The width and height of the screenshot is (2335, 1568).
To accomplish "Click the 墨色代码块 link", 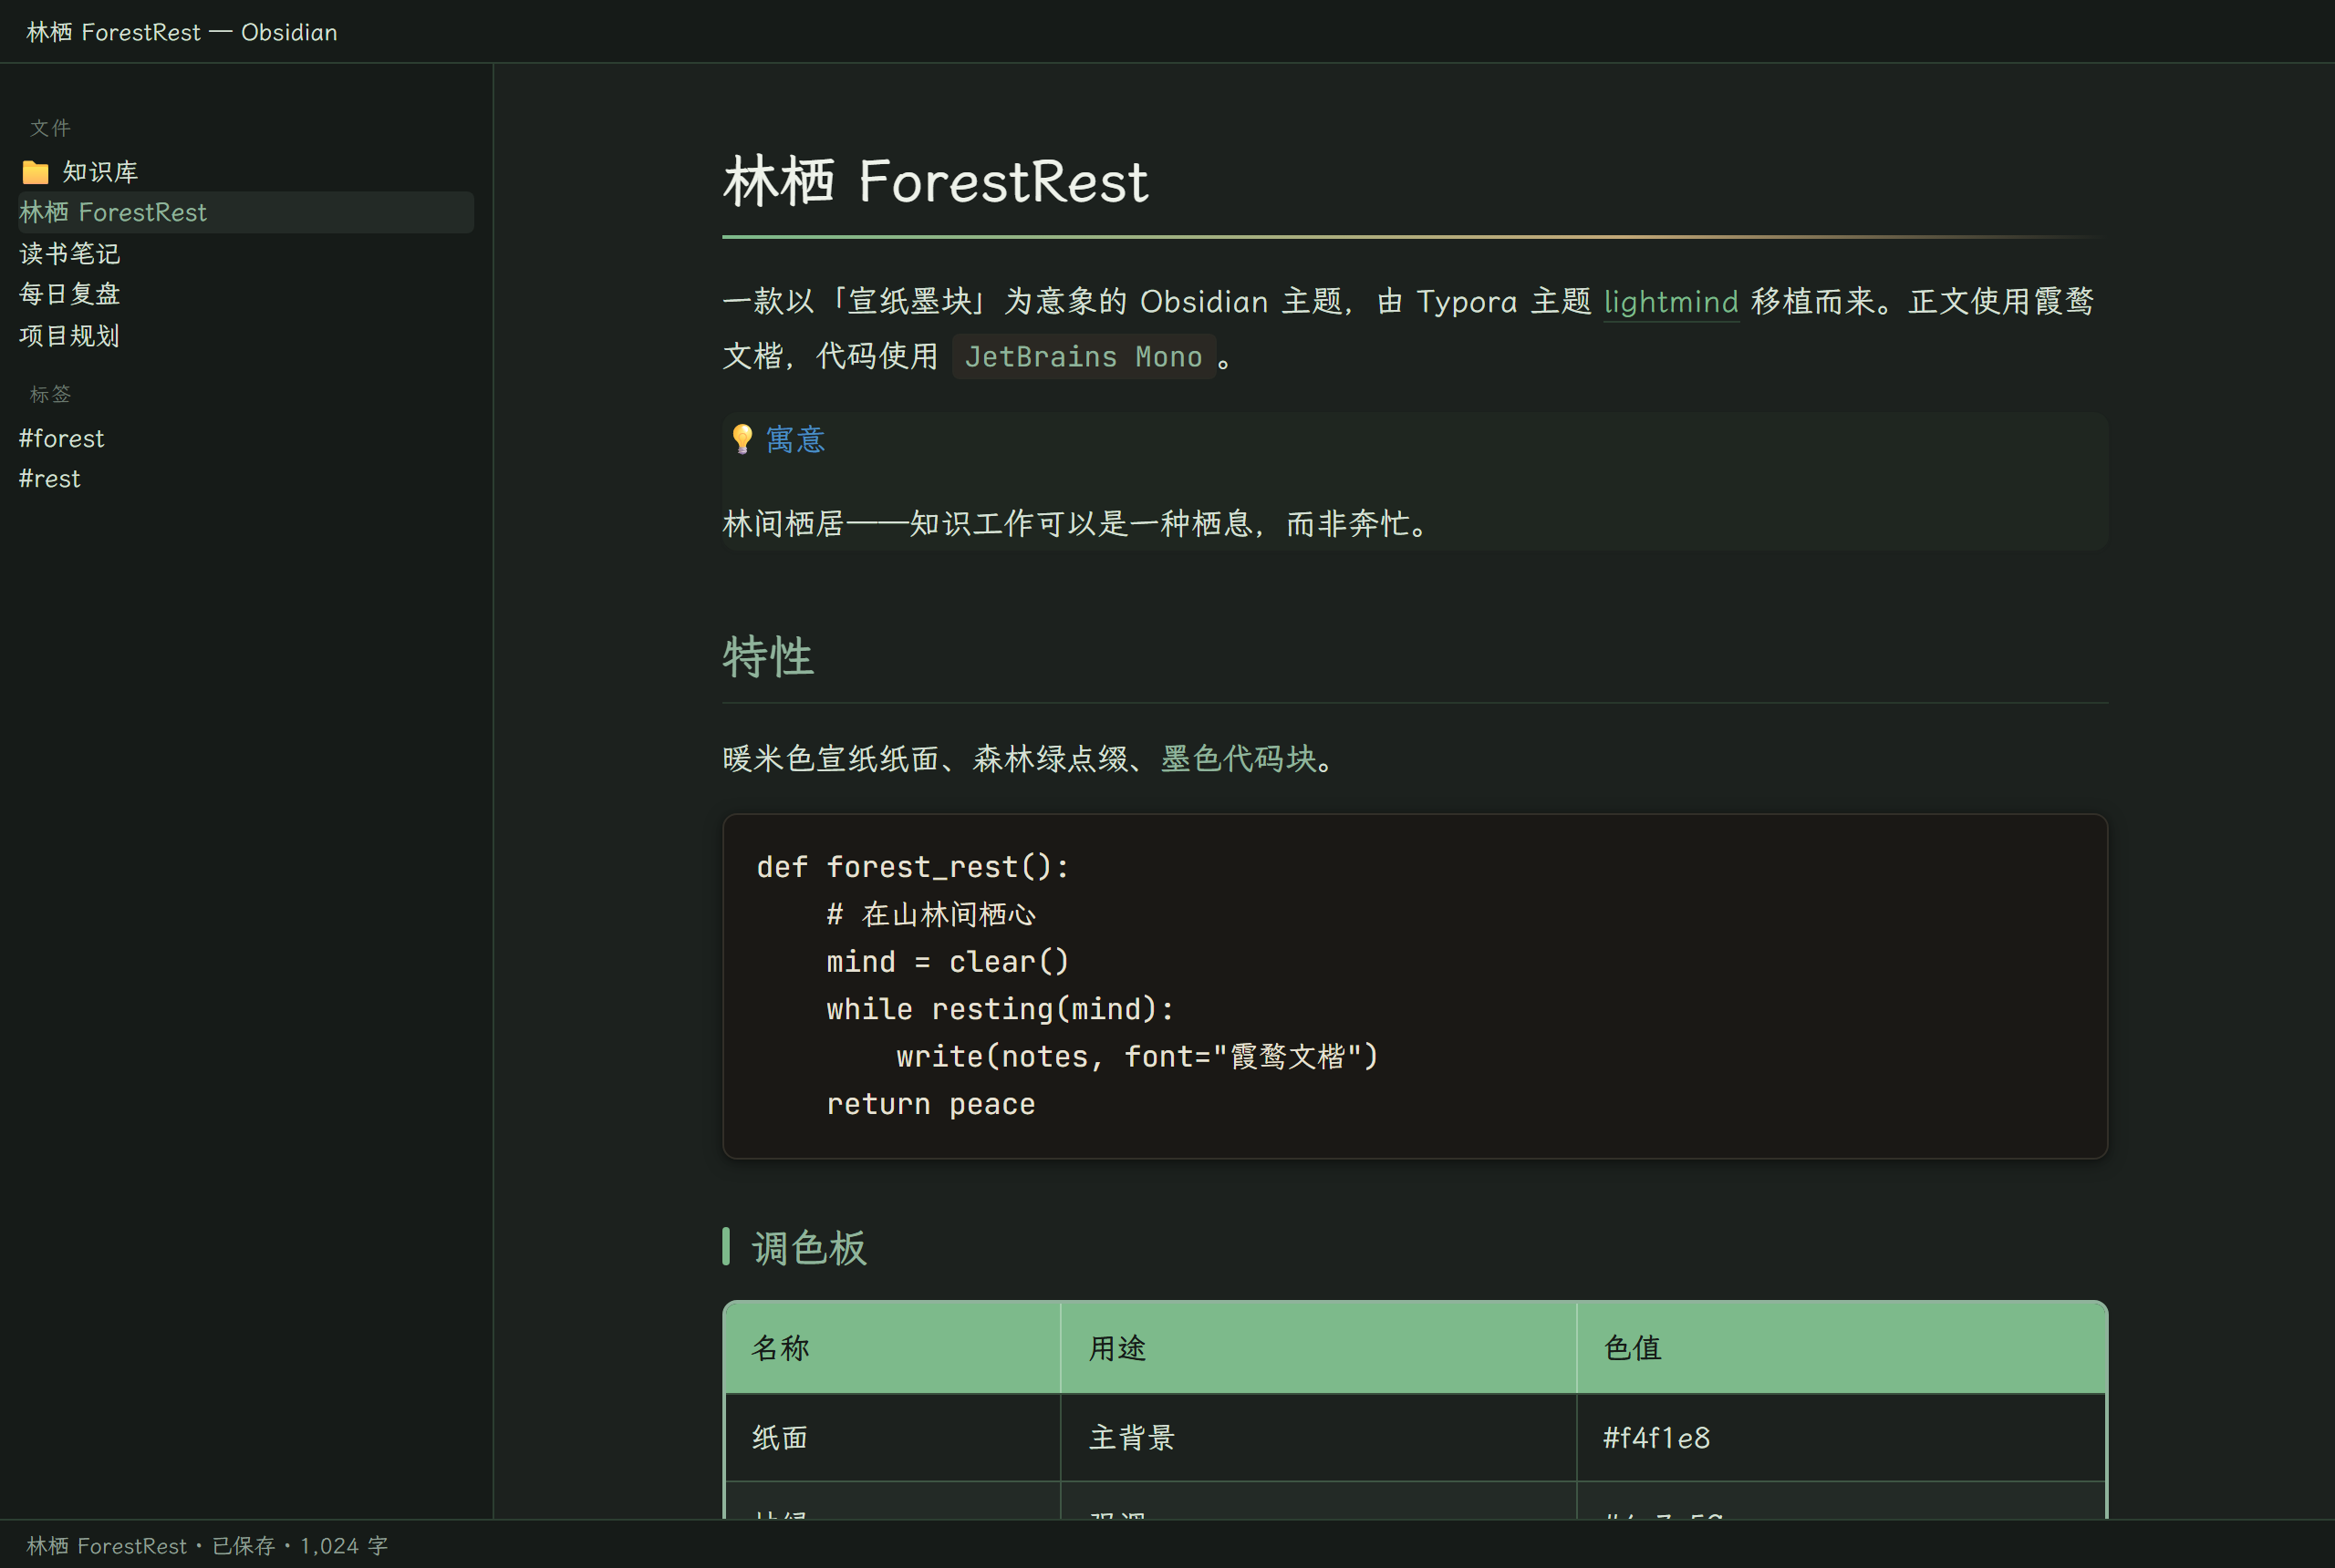I will [1238, 758].
